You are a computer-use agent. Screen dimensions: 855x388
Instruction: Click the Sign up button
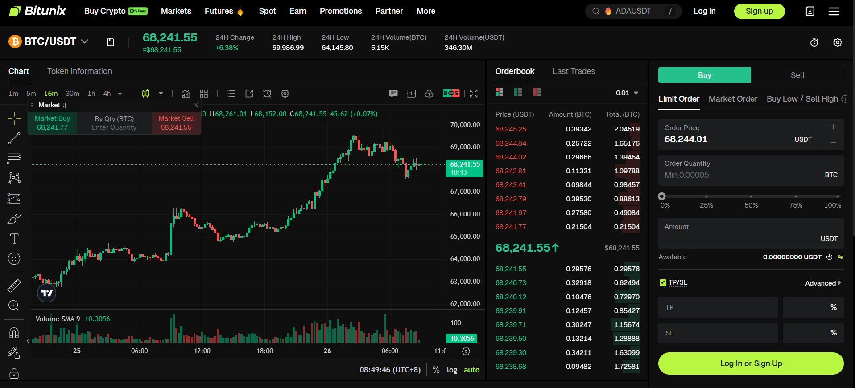pyautogui.click(x=759, y=11)
